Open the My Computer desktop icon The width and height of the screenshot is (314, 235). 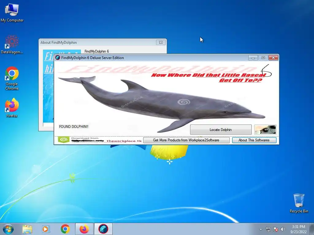(x=12, y=13)
